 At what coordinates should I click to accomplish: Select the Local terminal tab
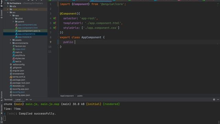[x=18, y=100]
